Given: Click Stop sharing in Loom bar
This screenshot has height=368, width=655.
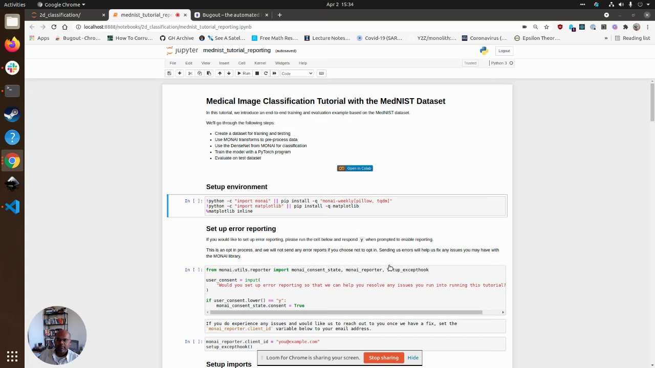Looking at the screenshot, I should 384,357.
